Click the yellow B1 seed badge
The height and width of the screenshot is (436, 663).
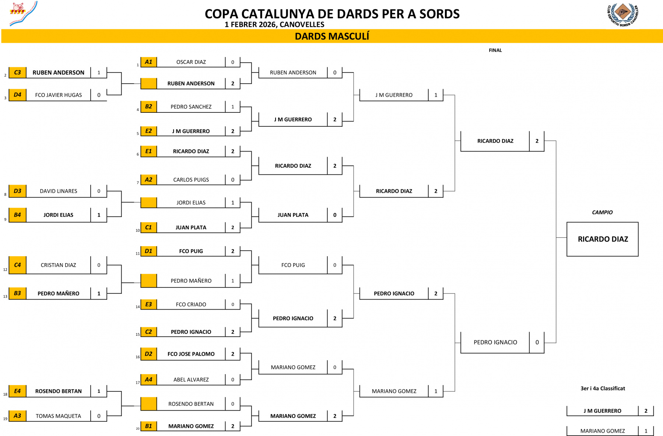(148, 426)
